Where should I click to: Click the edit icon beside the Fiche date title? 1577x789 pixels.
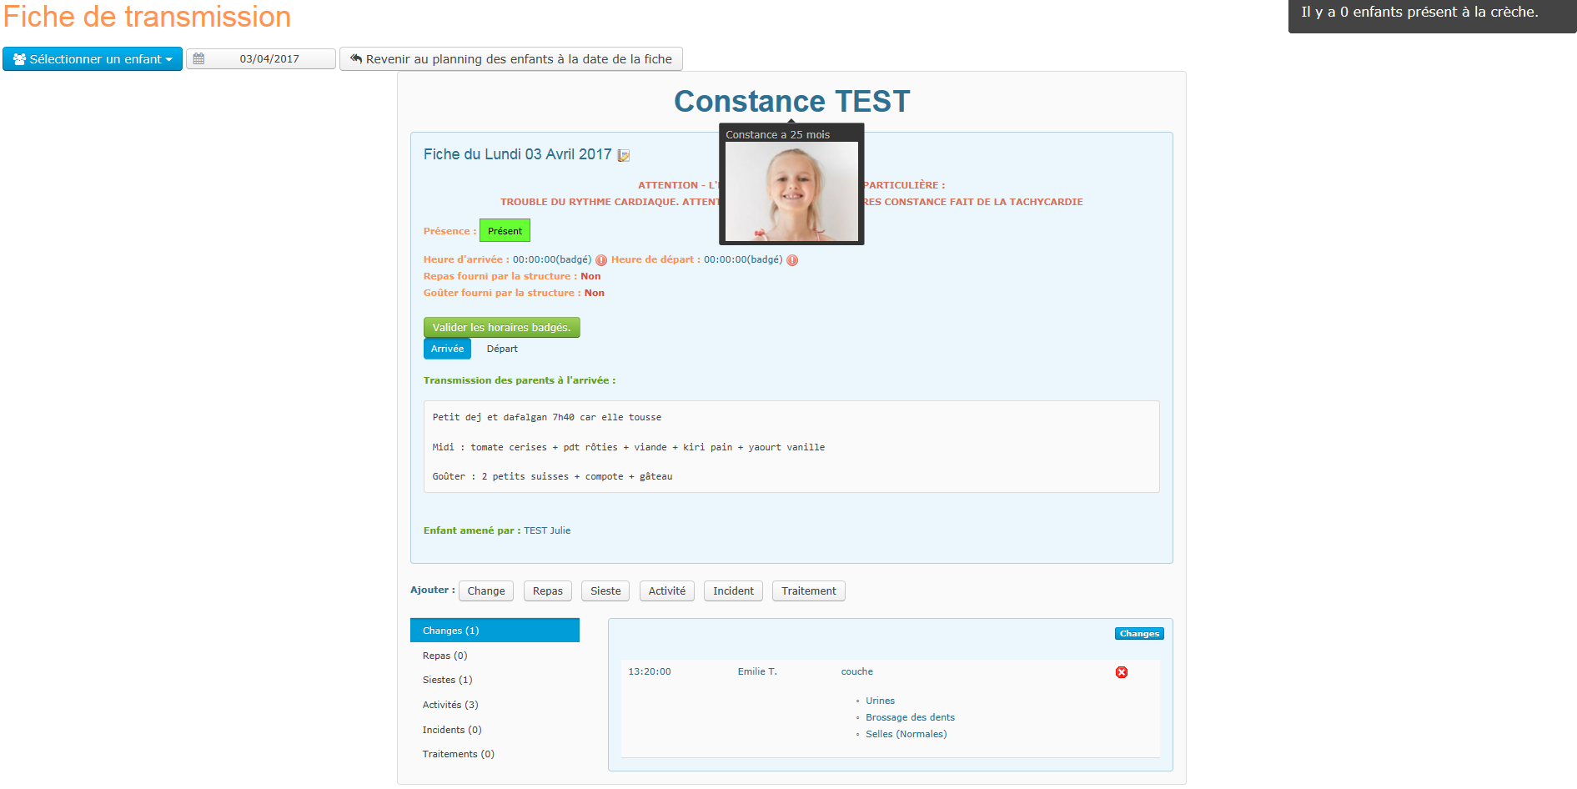pyautogui.click(x=623, y=155)
